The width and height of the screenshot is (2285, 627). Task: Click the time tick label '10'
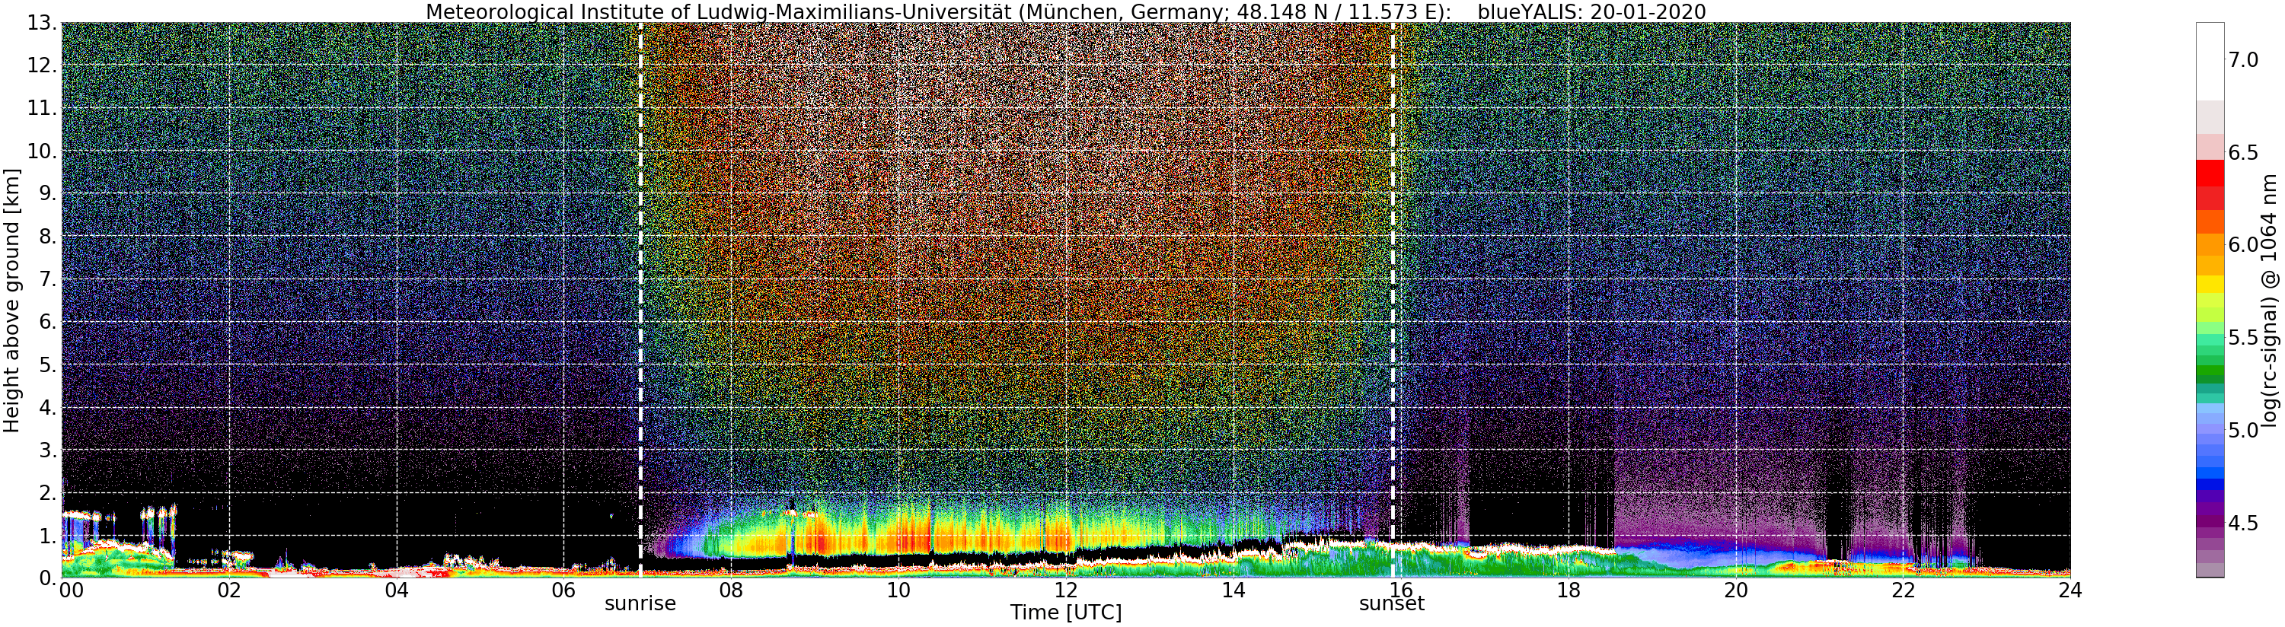[x=898, y=590]
